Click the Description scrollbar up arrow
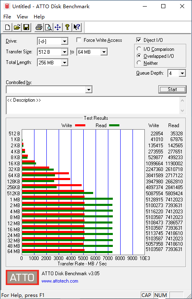Screen dimensions: 192x299 pyautogui.click(x=183, y=100)
